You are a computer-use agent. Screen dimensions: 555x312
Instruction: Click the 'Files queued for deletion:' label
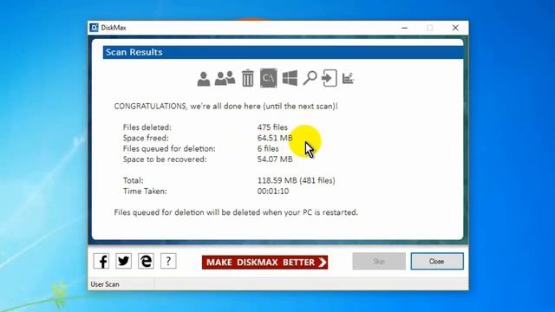[169, 148]
